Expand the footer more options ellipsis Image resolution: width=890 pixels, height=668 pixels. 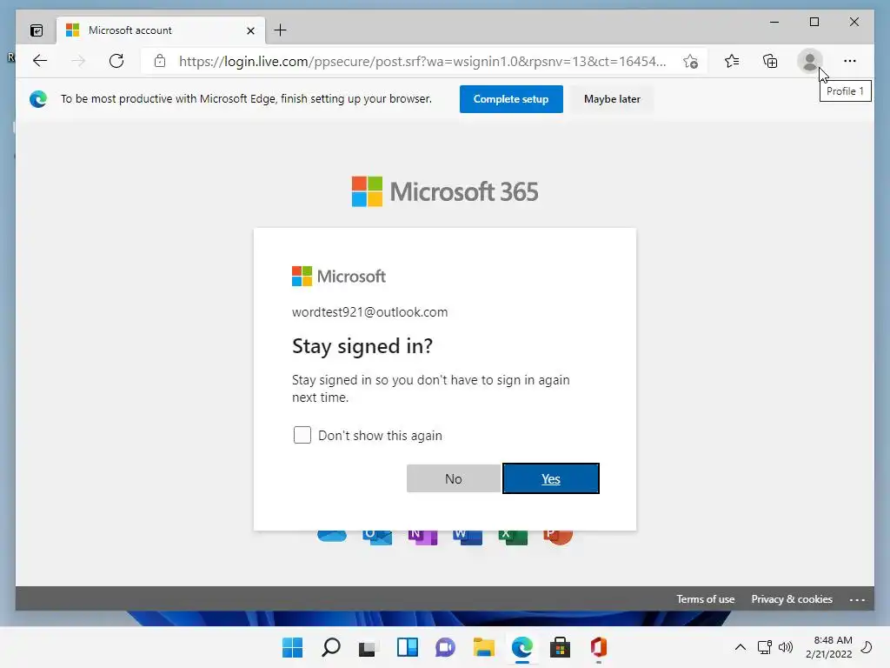857,599
